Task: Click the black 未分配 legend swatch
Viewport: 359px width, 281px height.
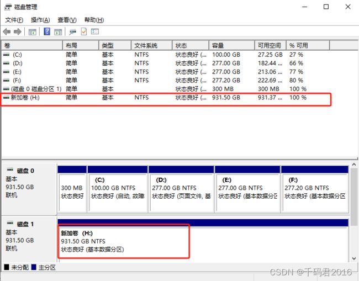Action: tap(7, 267)
